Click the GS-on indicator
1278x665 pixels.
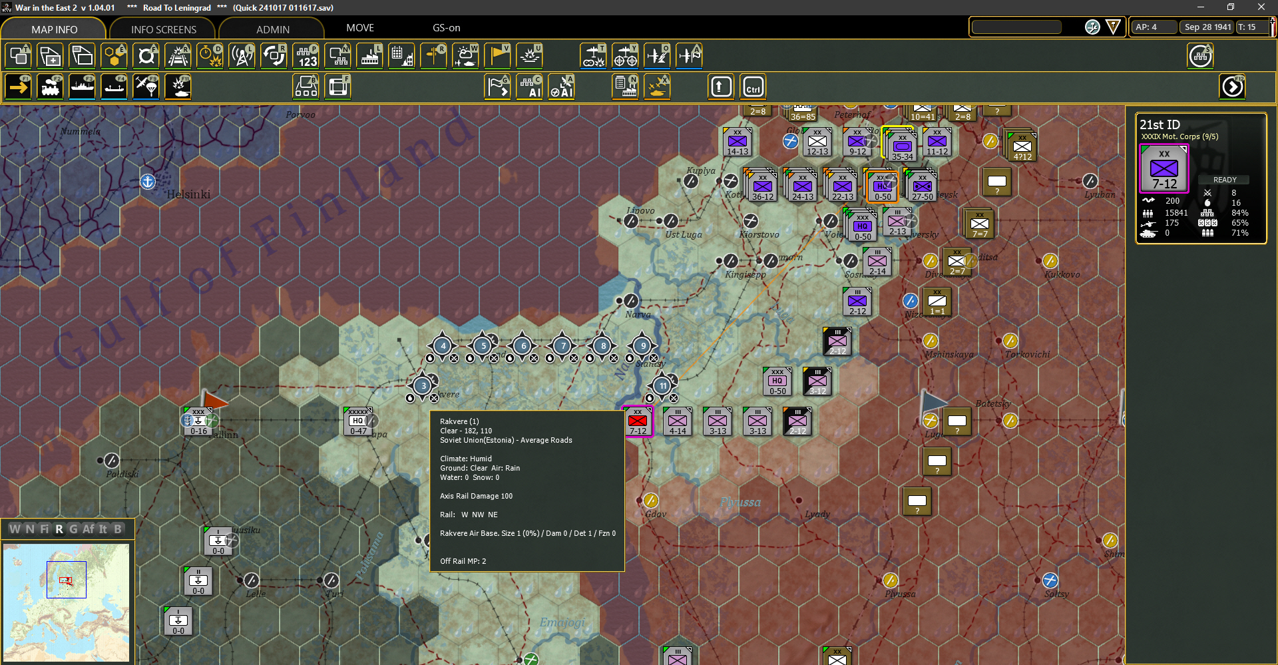point(446,28)
